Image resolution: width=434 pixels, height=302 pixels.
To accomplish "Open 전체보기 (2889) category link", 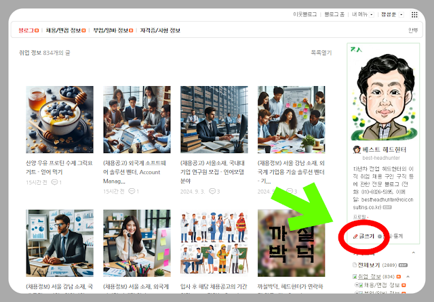I will click(377, 265).
